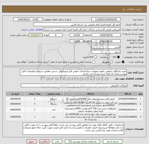The height and width of the screenshot is (144, 149).
Task: Click the تعداد / مقدار column header
Action: [x=35, y=94]
